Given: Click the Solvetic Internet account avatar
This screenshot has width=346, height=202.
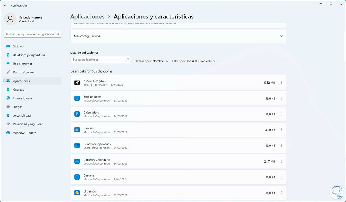Looking at the screenshot, I should 10,19.
